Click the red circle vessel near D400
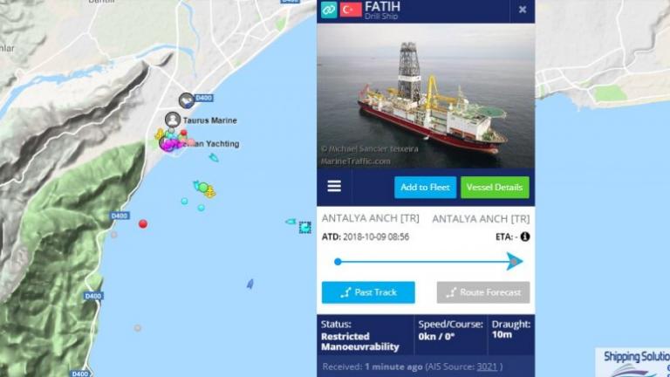 (143, 223)
